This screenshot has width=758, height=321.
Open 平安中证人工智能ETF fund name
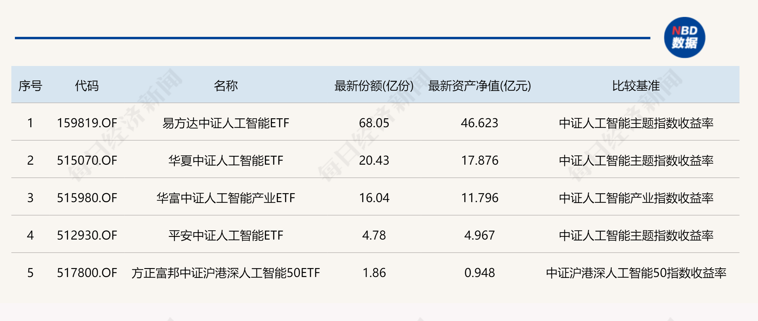click(x=226, y=235)
